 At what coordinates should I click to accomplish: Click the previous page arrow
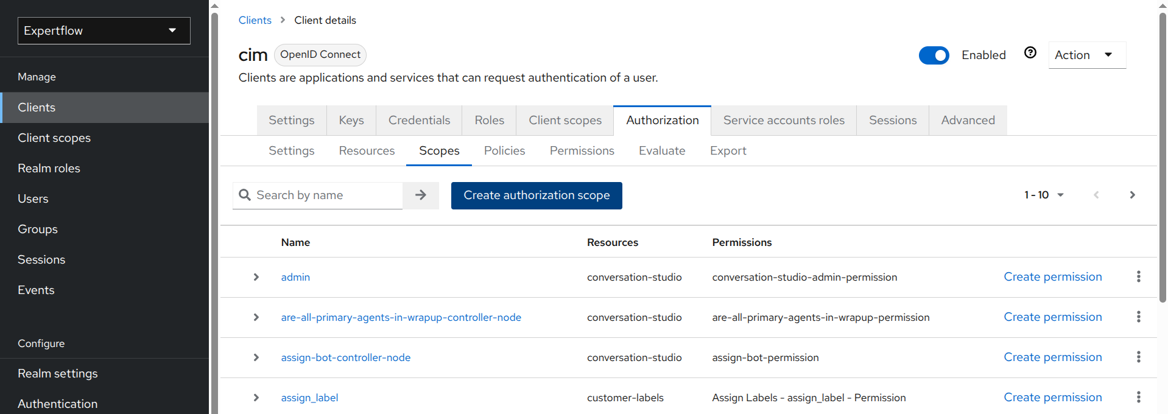click(x=1096, y=195)
